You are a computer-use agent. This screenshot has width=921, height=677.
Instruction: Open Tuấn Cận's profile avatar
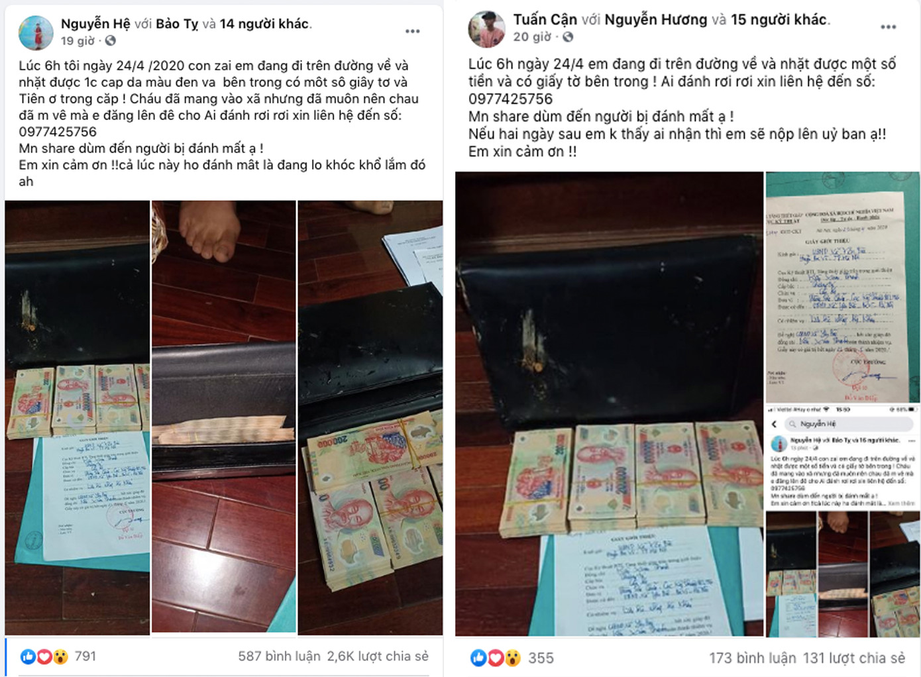[x=486, y=29]
